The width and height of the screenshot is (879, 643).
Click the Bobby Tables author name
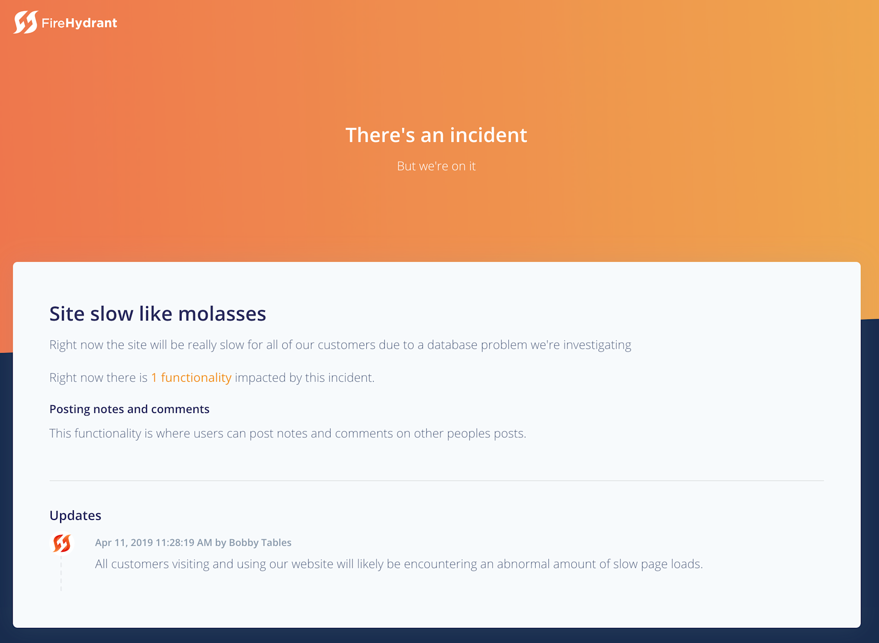click(260, 542)
